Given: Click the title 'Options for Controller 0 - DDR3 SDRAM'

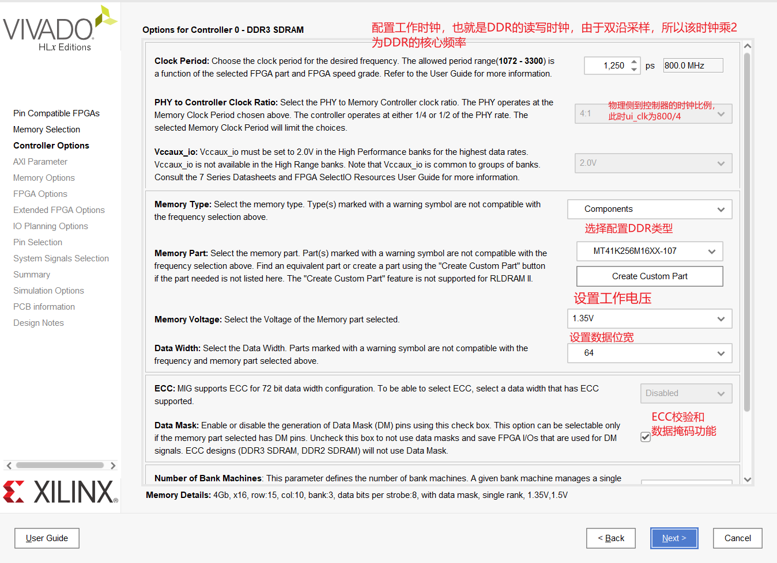Looking at the screenshot, I should click(223, 30).
